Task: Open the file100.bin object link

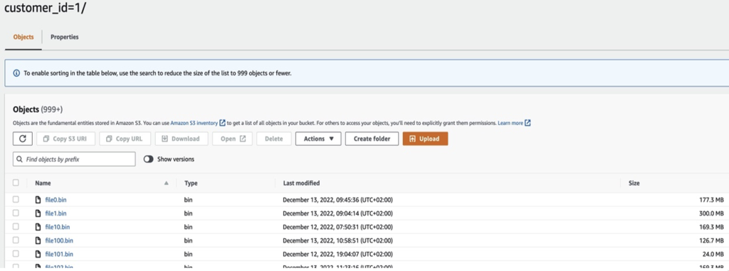Action: [59, 240]
